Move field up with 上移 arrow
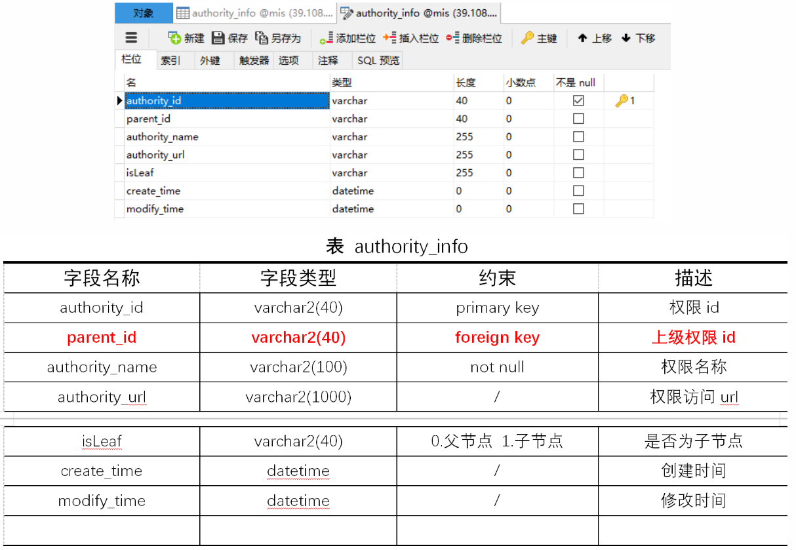Viewport: 796px width, 550px height. tap(582, 38)
